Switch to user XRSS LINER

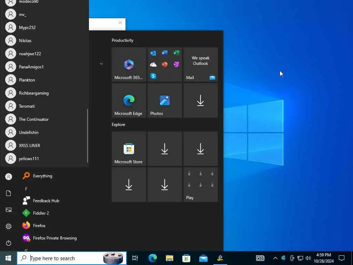point(44,145)
